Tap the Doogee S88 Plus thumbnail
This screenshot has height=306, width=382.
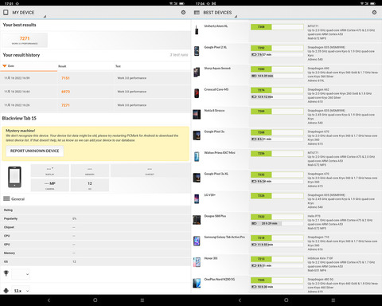(x=197, y=220)
